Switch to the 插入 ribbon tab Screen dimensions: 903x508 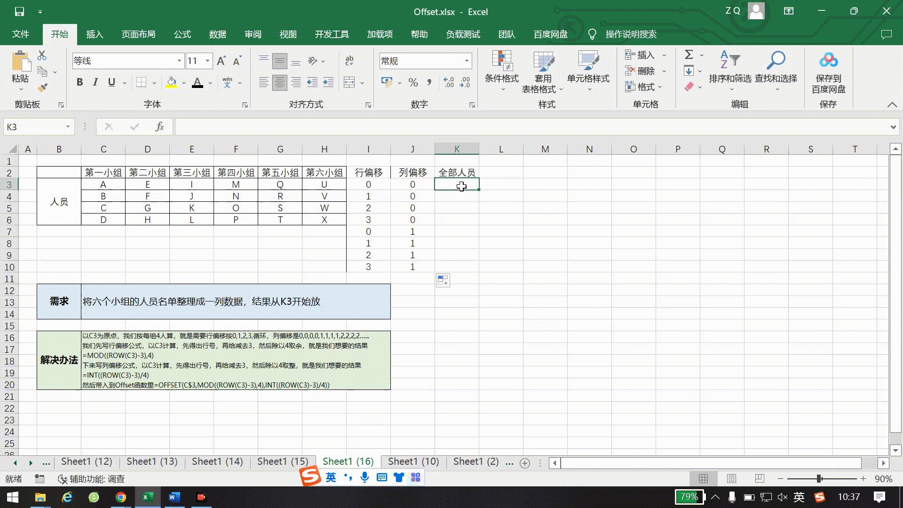click(94, 34)
